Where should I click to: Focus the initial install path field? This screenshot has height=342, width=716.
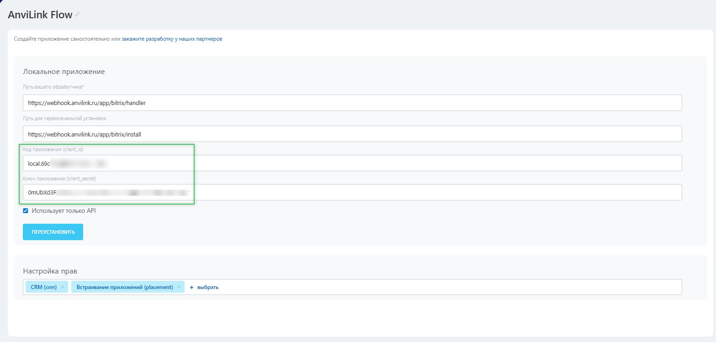coord(352,134)
